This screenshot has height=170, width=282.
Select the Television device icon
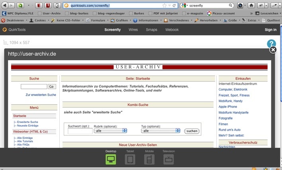click(168, 159)
